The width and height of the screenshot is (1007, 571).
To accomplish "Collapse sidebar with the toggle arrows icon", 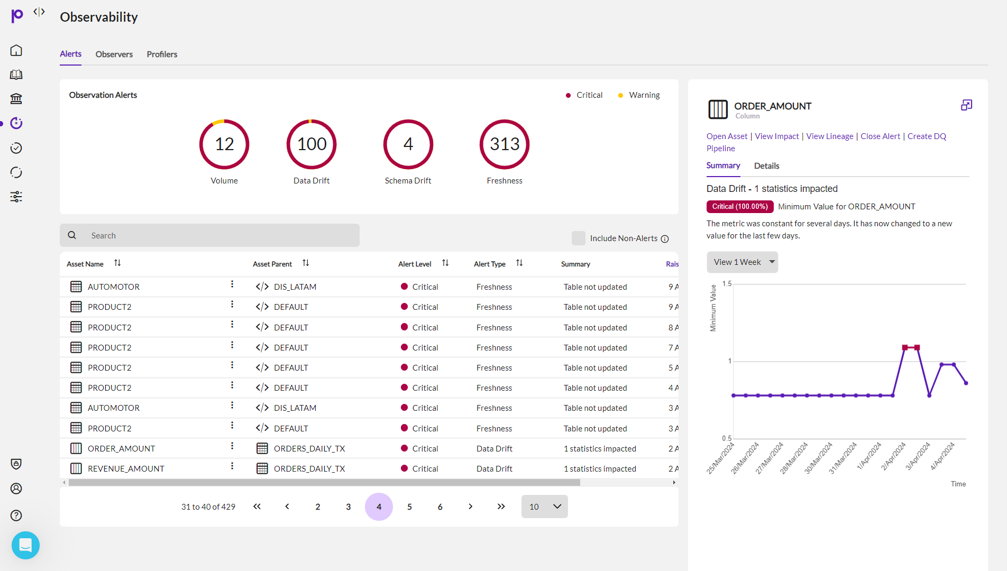I will tap(39, 12).
